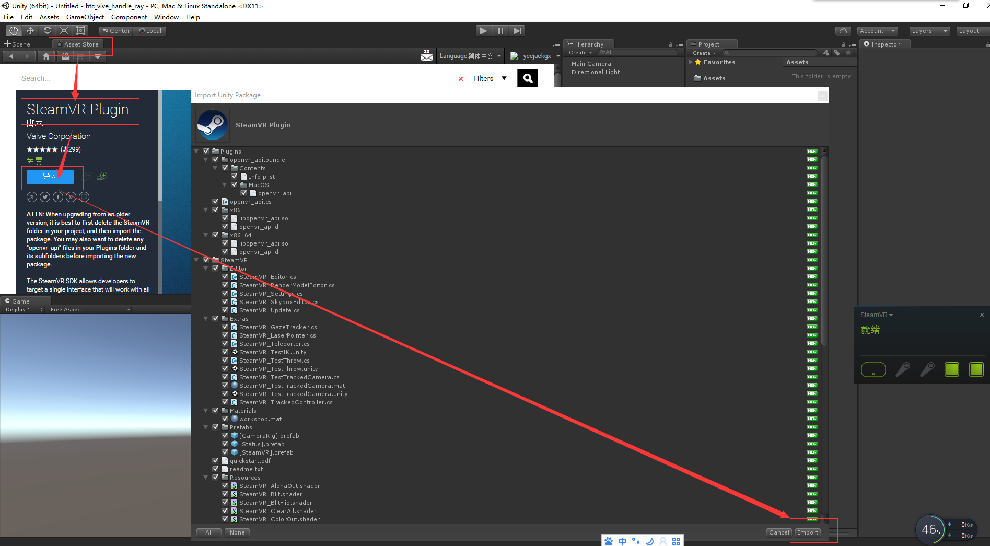
Task: Uncheck SteamVR_LaserPointer.cs checkbox
Action: pos(225,335)
